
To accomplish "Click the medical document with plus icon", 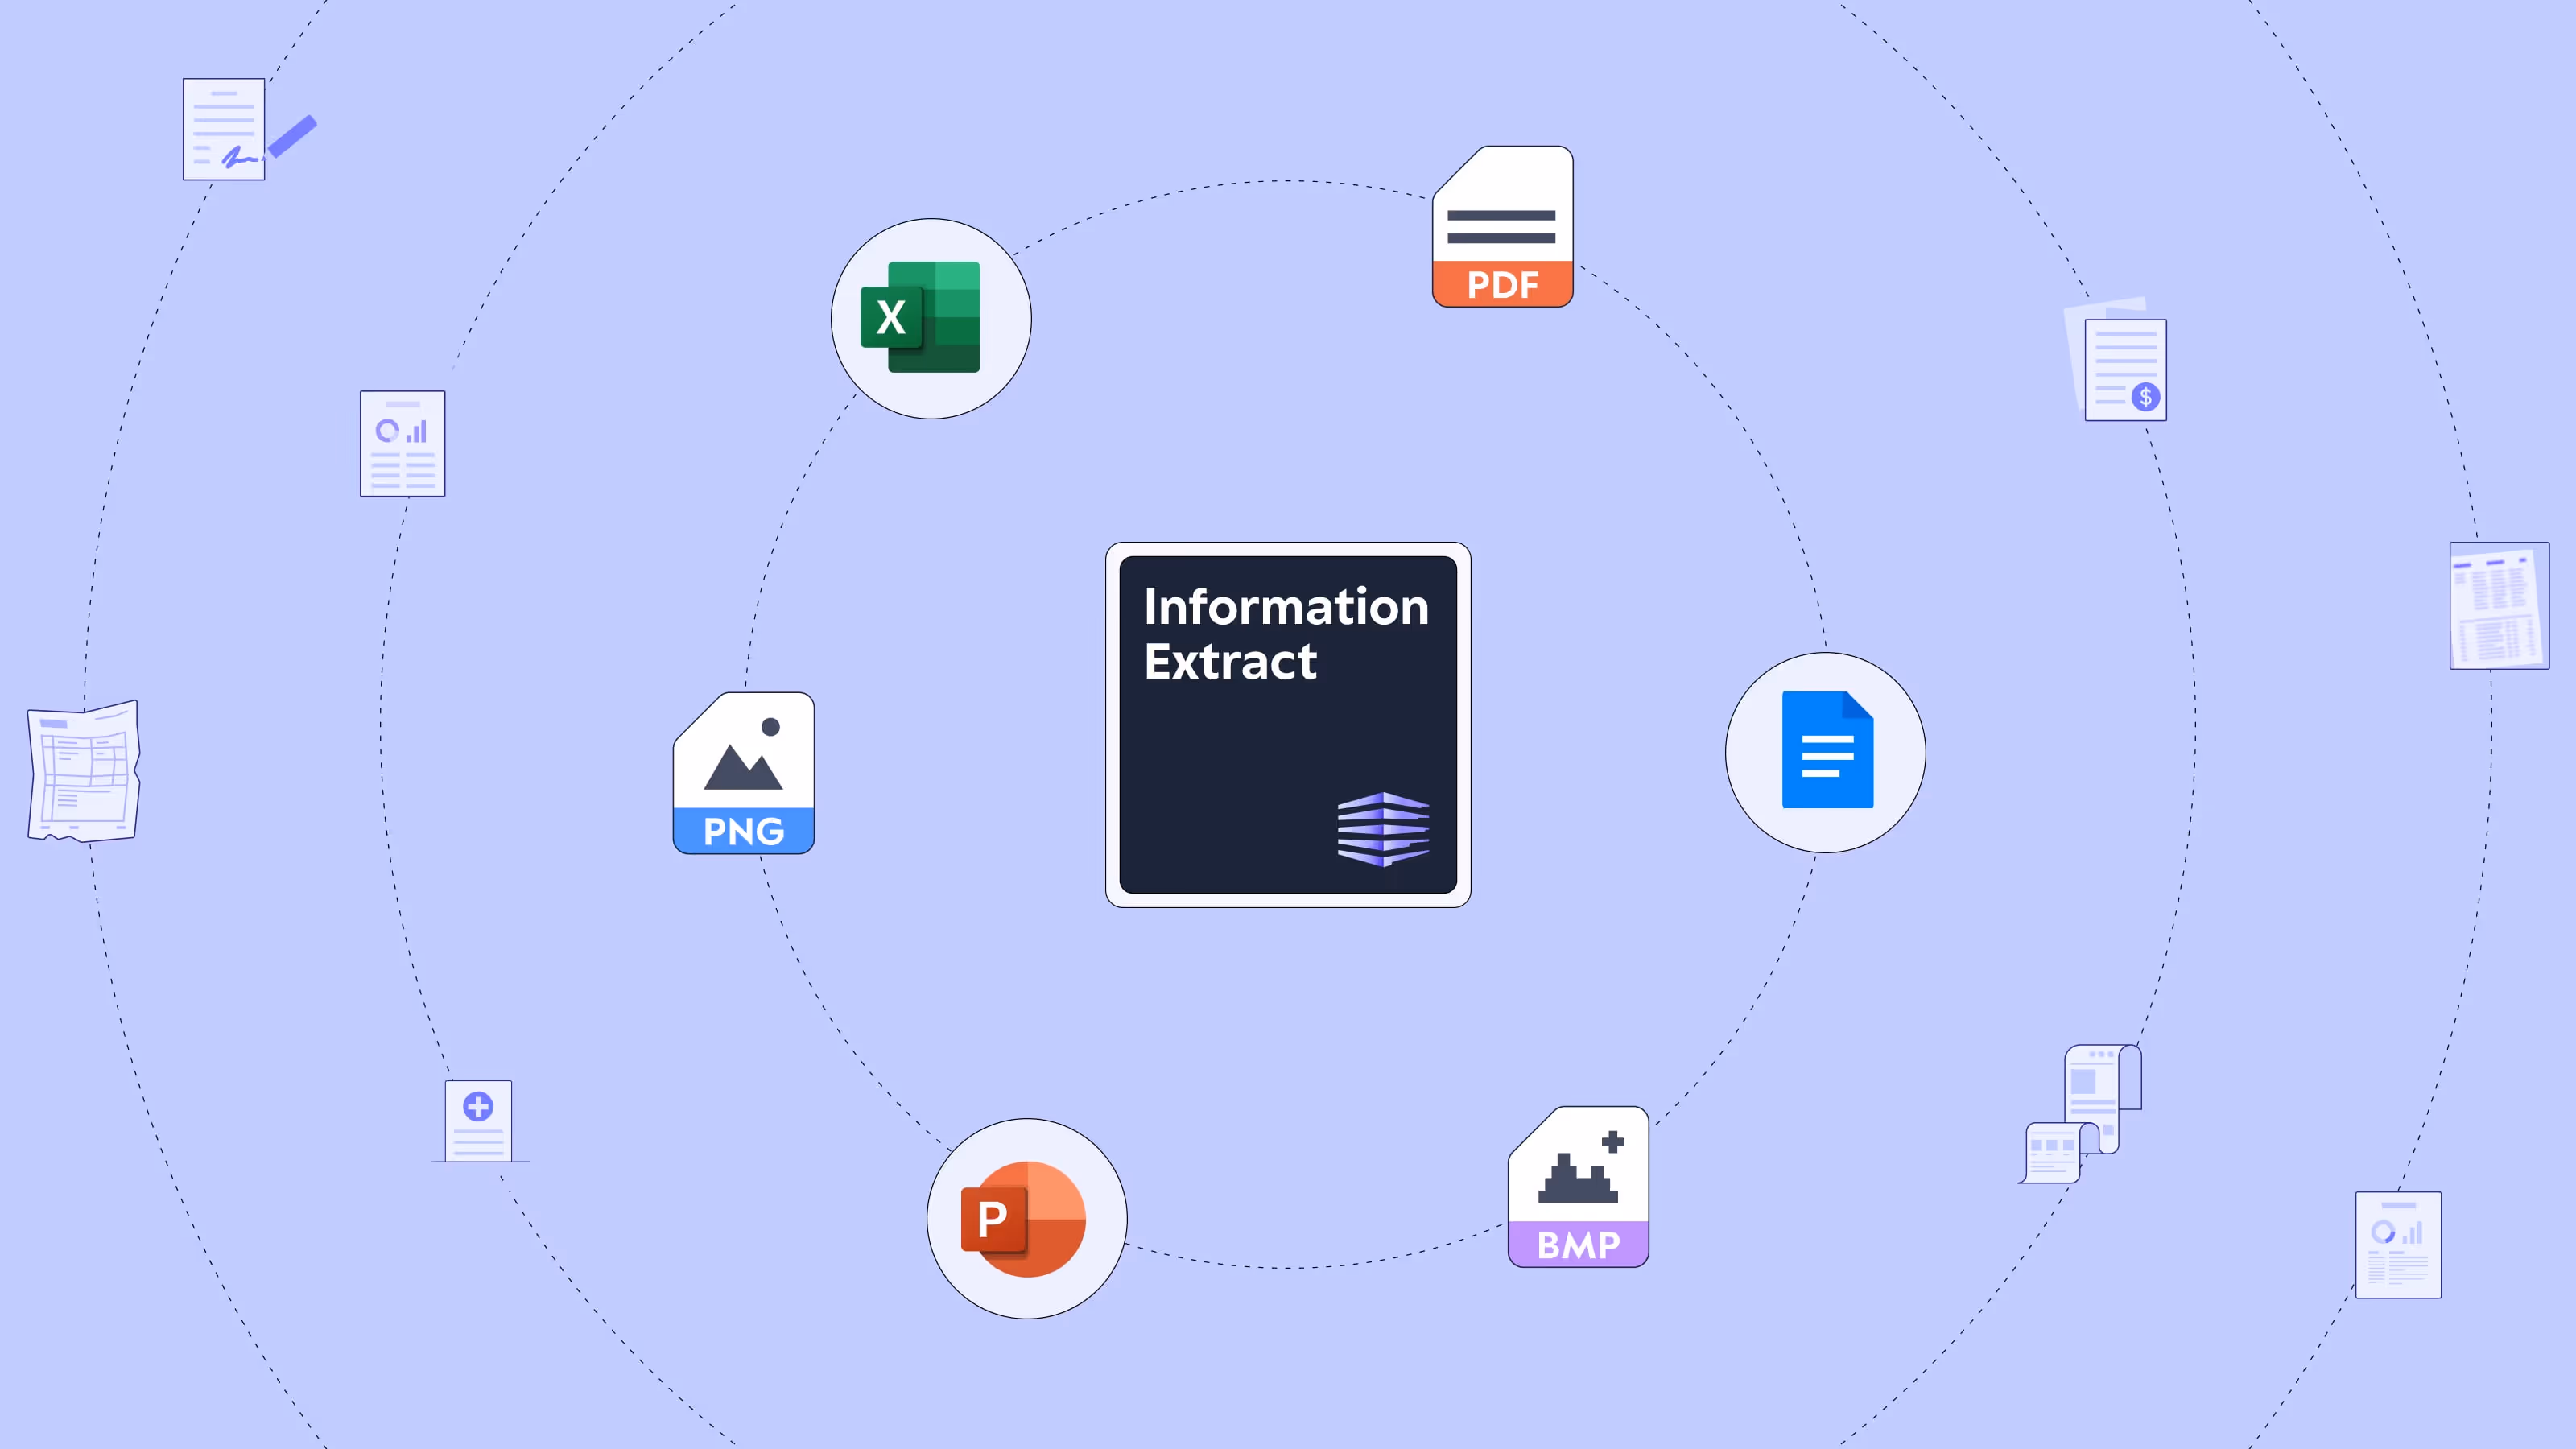I will (478, 1120).
